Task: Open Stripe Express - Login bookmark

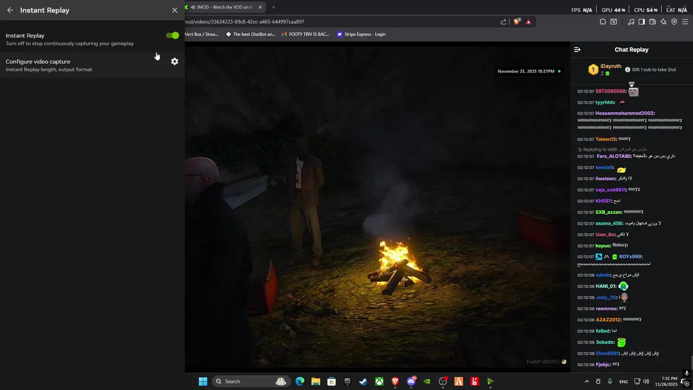Action: click(361, 34)
